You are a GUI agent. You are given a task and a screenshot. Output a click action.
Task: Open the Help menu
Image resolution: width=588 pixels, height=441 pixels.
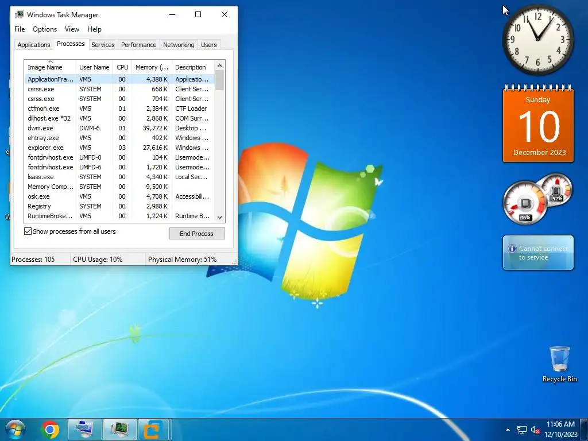pyautogui.click(x=94, y=29)
